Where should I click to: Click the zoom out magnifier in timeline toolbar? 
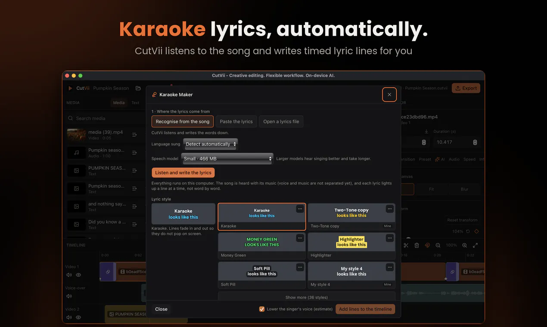[438, 245]
